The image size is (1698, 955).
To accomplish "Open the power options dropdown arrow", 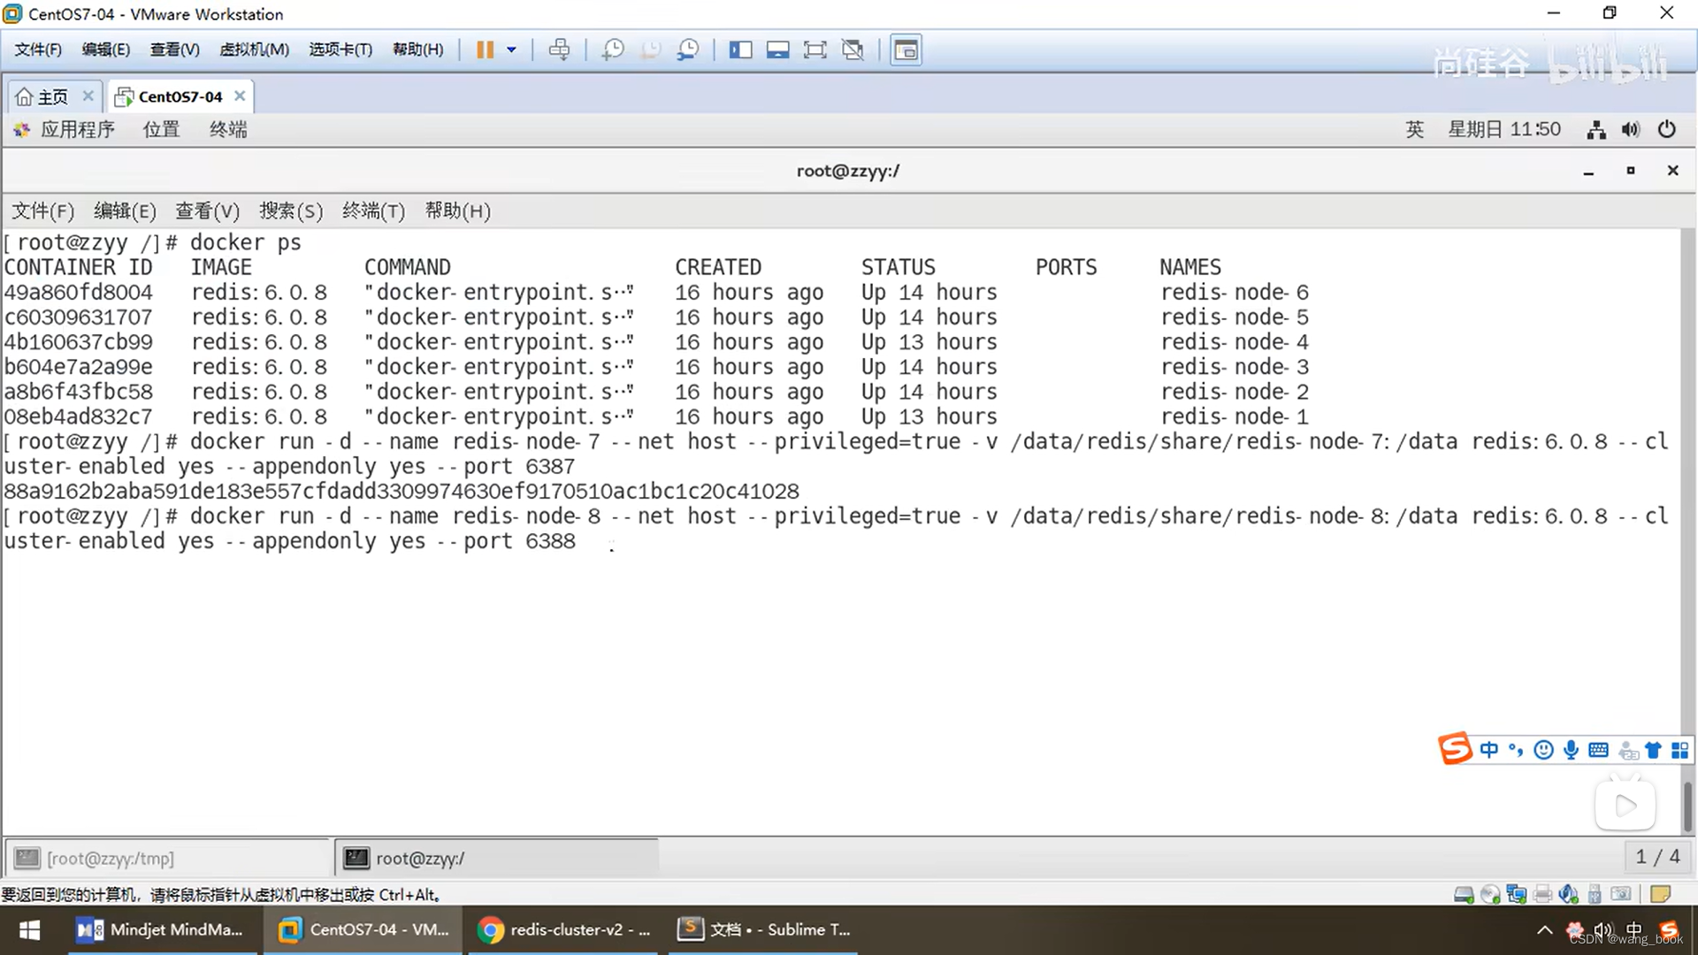I will [x=511, y=50].
